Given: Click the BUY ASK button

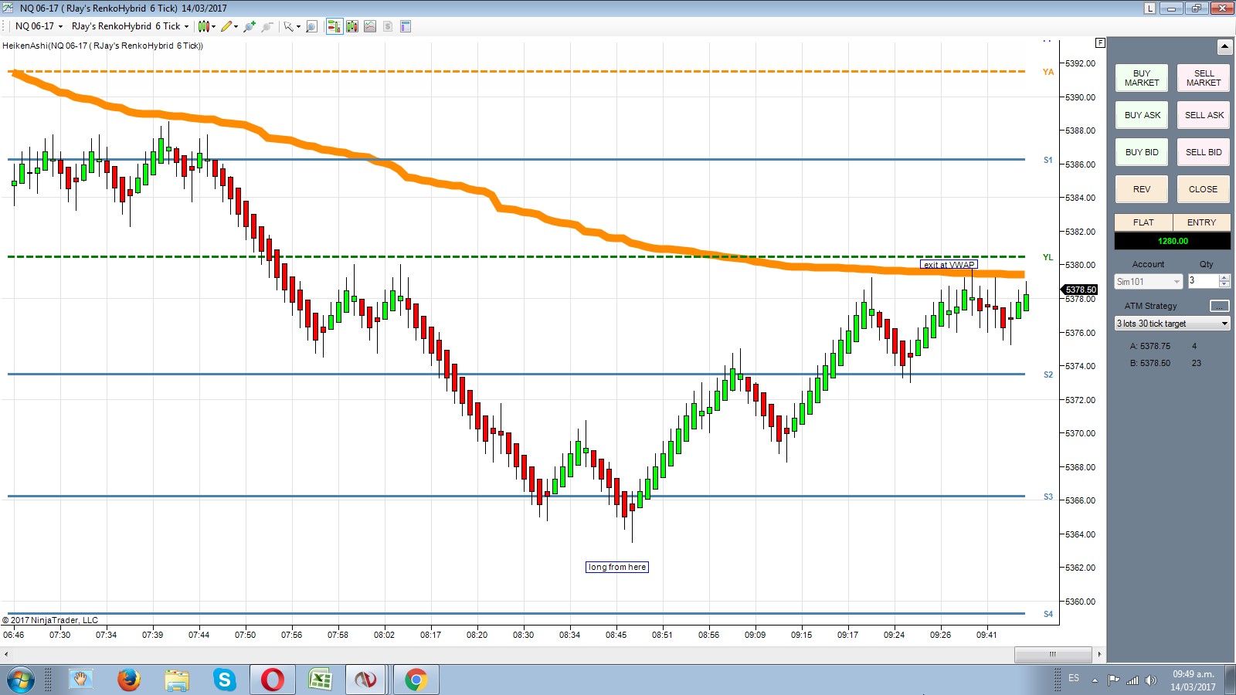Looking at the screenshot, I should click(1142, 115).
